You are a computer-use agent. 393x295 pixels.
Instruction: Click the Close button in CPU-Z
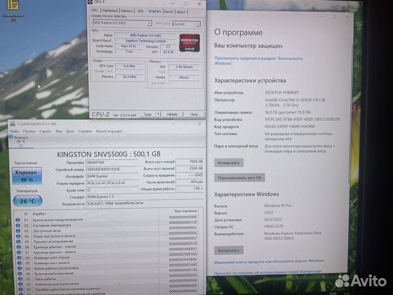click(194, 114)
